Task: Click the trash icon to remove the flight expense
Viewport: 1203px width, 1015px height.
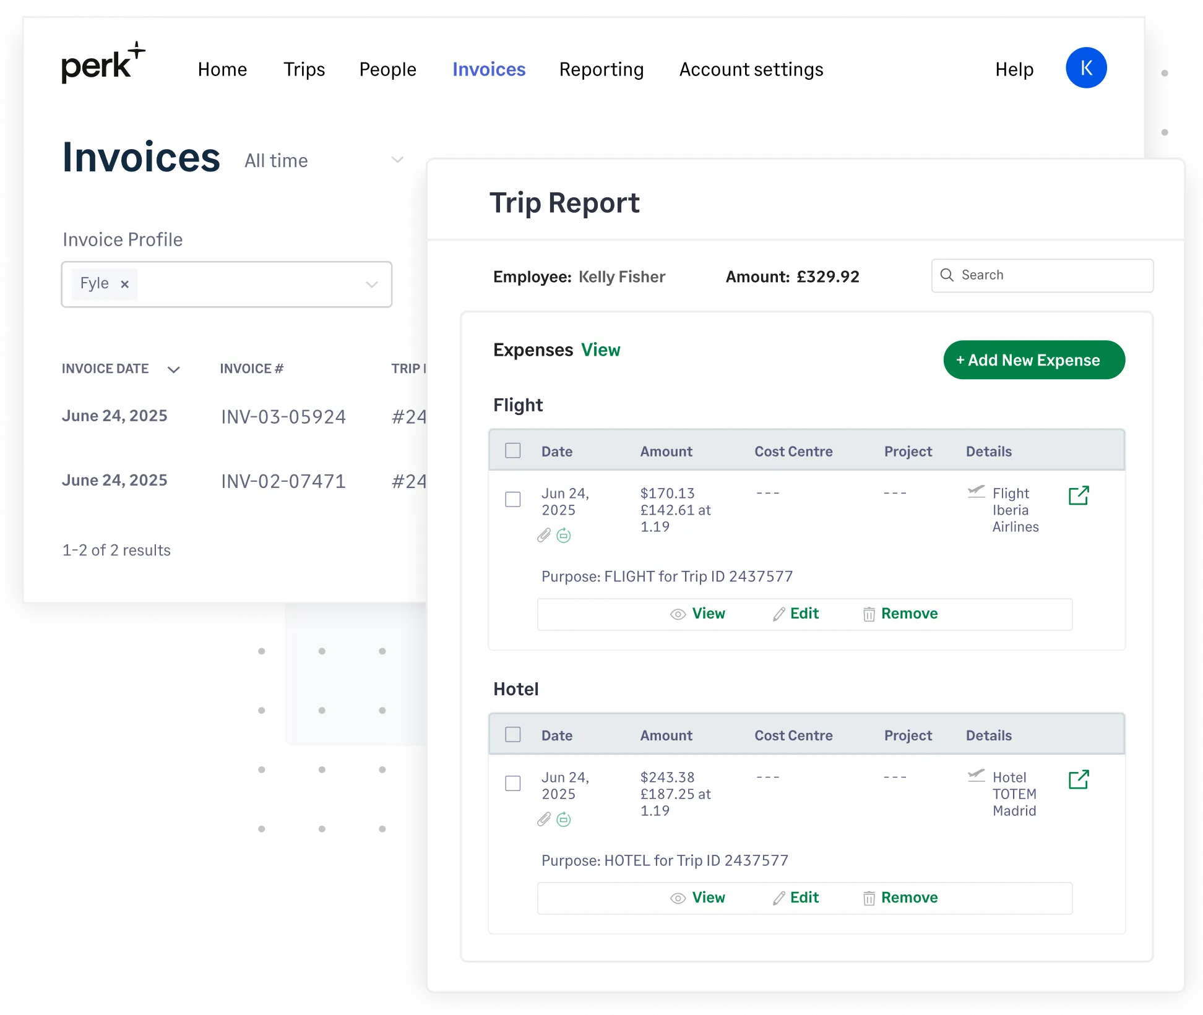Action: (868, 614)
